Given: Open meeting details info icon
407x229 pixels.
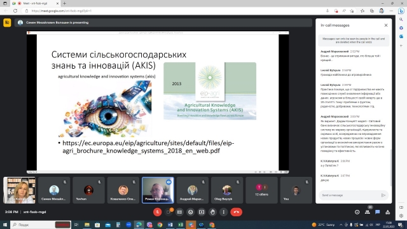Looking at the screenshot, I should pyautogui.click(x=357, y=212).
